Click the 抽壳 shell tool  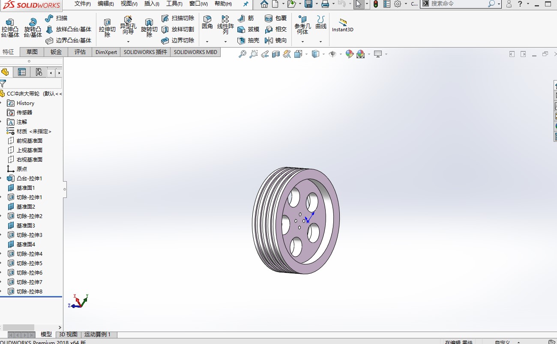coord(248,41)
